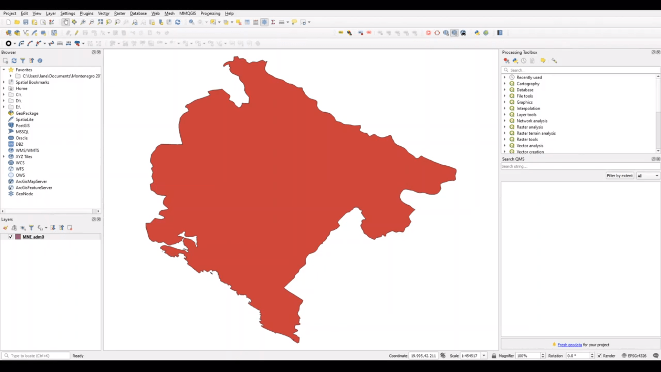Open the Statistical Summary panel
The image size is (661, 372).
(273, 22)
